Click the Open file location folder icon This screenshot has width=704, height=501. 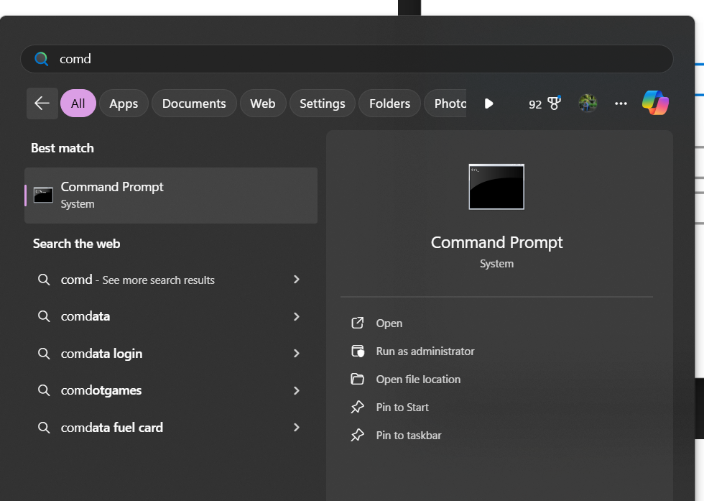point(357,380)
